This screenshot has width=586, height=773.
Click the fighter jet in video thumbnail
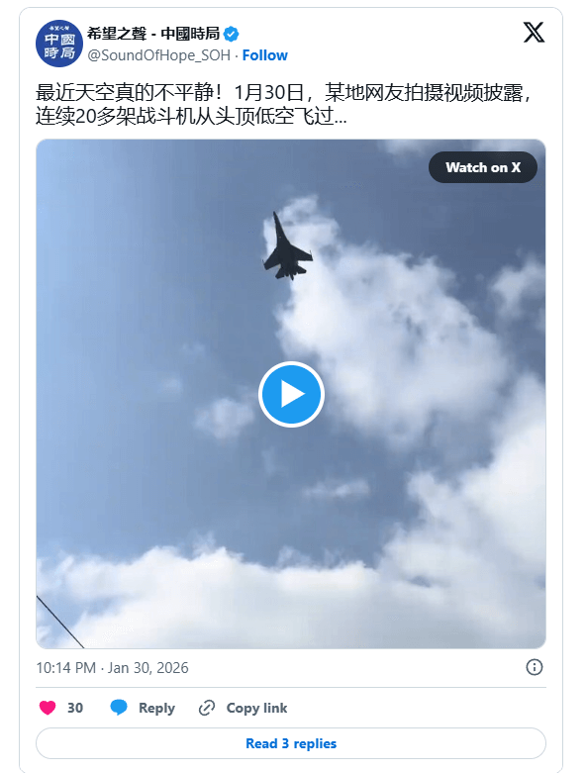[288, 246]
